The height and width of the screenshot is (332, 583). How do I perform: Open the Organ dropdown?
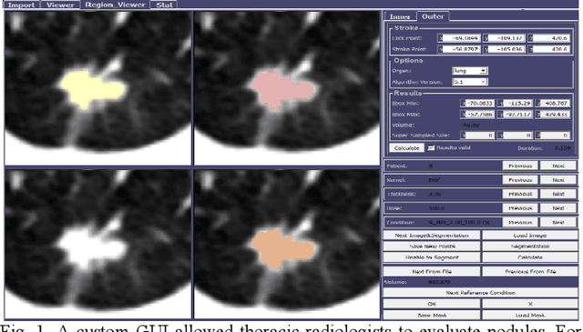click(470, 71)
